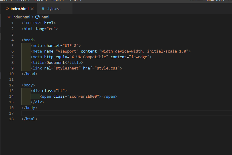Click the closing html tag on line 18
Viewport: 232px width, 155px height.
tap(29, 119)
